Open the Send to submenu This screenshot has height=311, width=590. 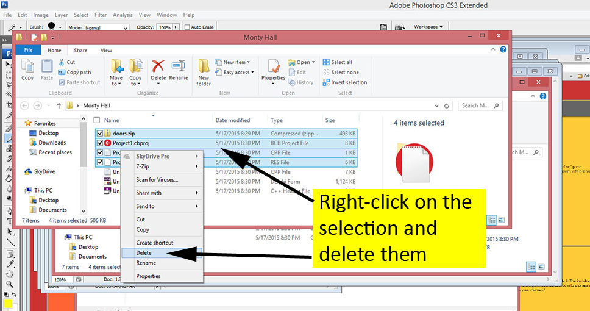click(163, 206)
